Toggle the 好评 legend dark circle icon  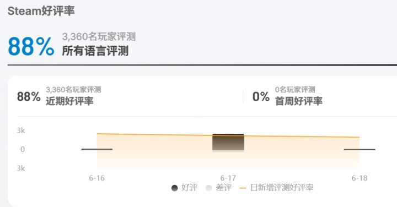coord(174,188)
